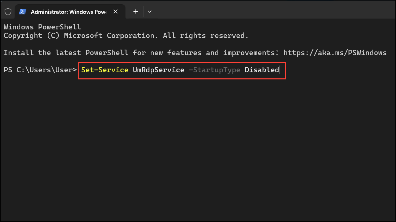Click the PowerShell icon on the tab
The width and height of the screenshot is (396, 222).
pyautogui.click(x=22, y=12)
